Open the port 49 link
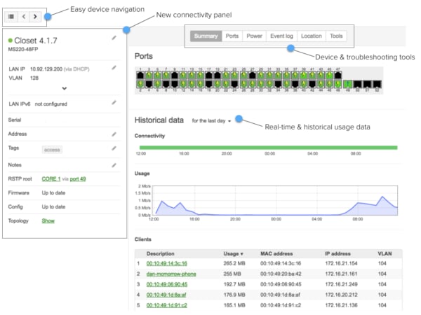Viewport: 421px width, 315px height. (x=78, y=179)
